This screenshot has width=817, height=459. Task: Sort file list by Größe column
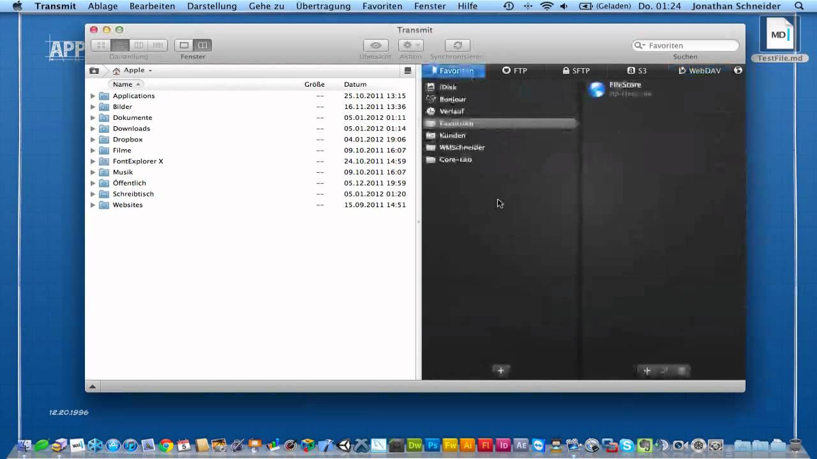pyautogui.click(x=314, y=84)
